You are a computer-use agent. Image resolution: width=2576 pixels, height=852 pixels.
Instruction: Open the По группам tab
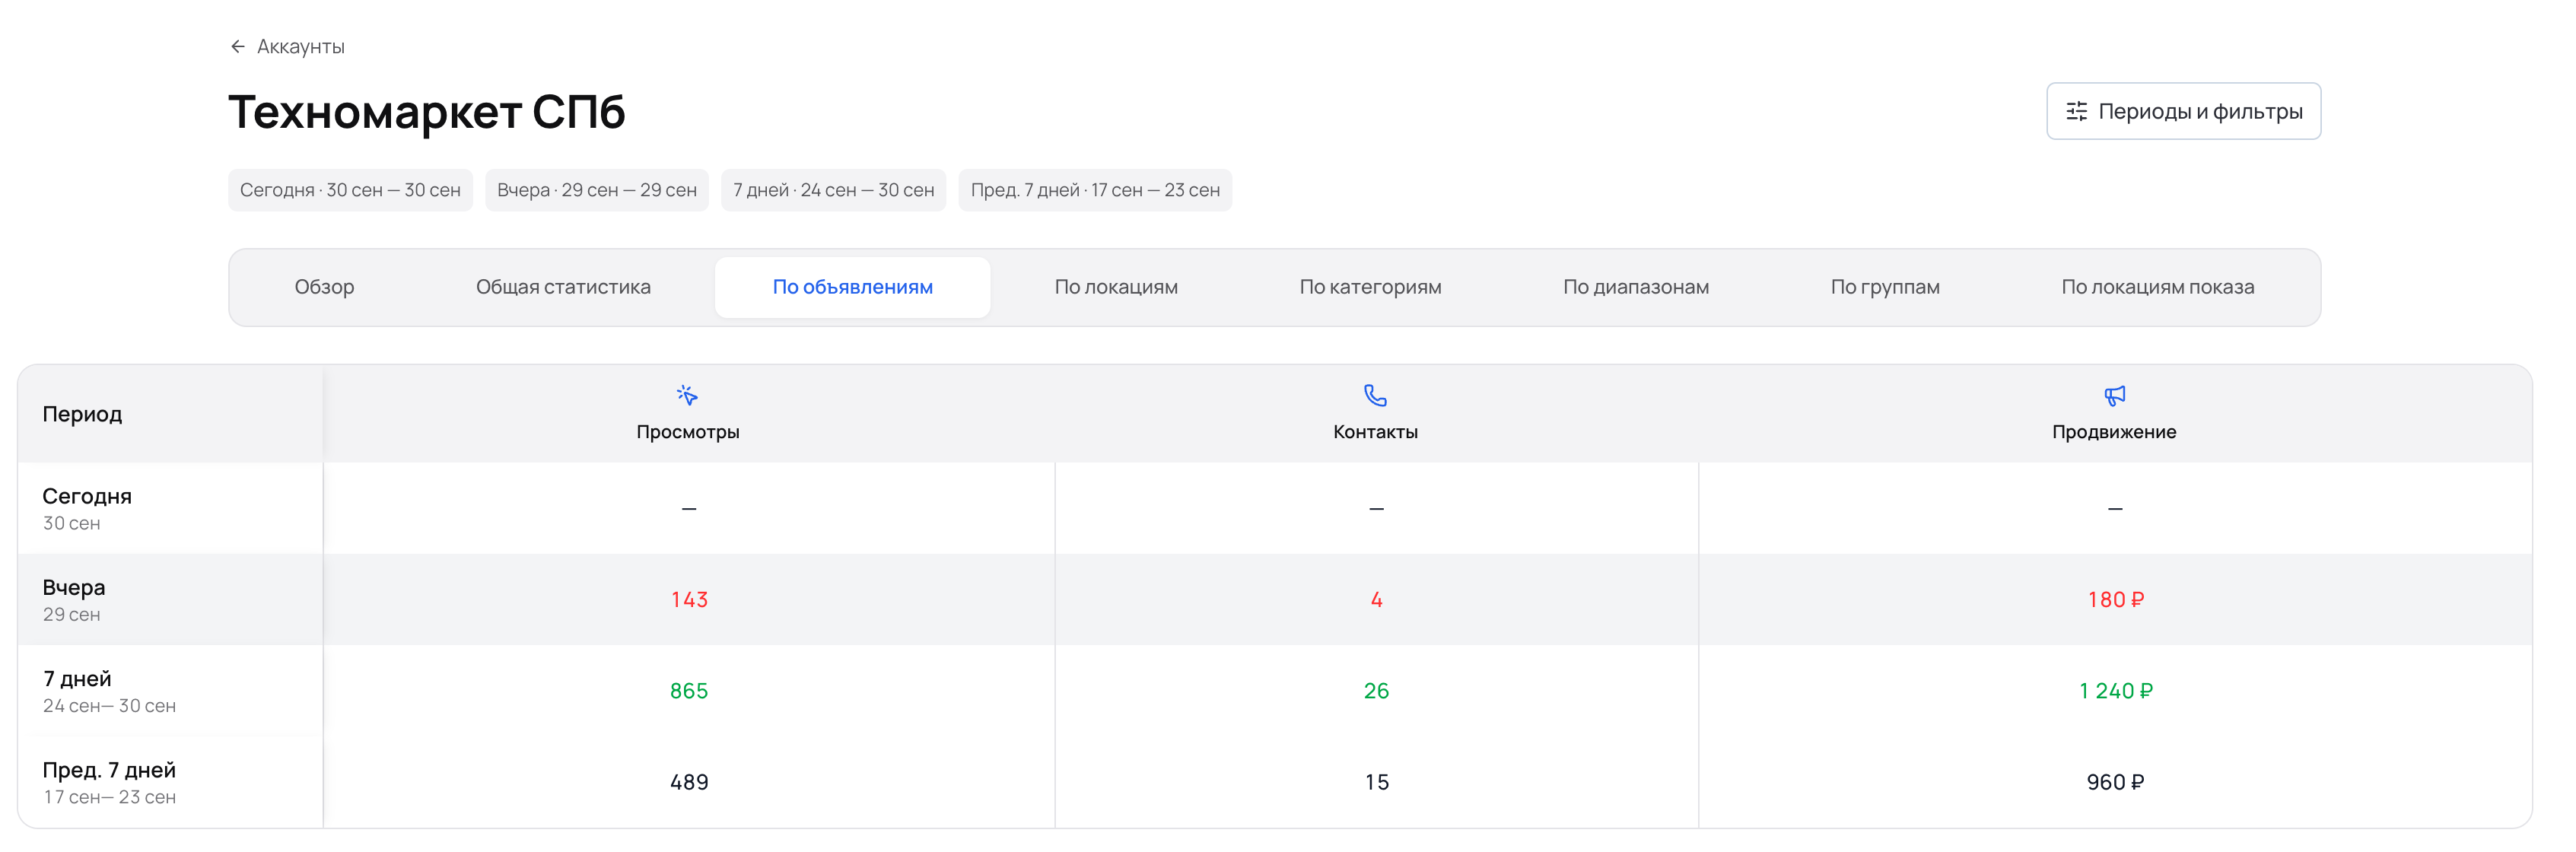click(1885, 287)
